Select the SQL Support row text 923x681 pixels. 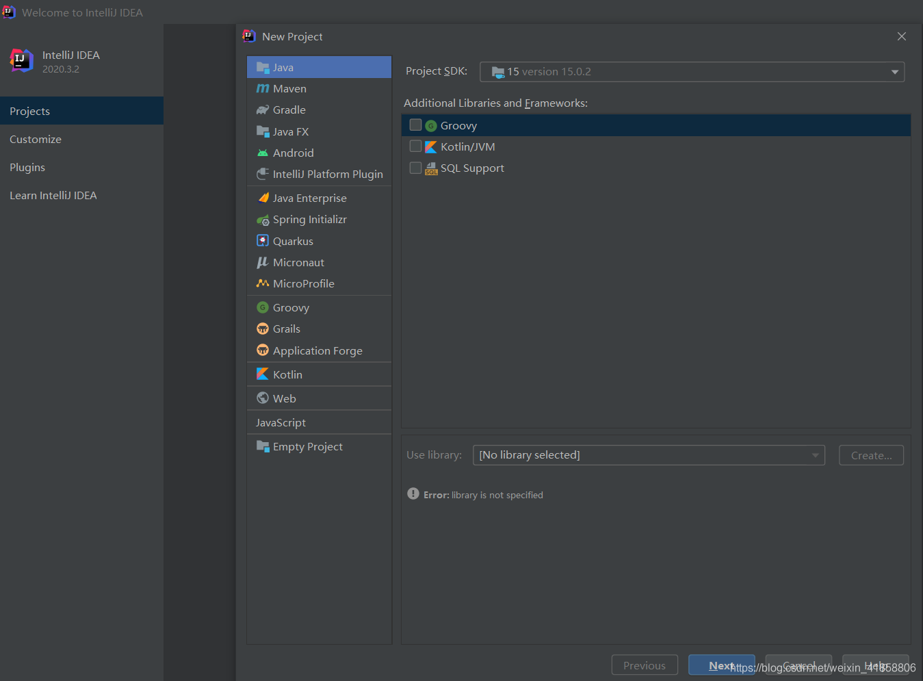(472, 168)
